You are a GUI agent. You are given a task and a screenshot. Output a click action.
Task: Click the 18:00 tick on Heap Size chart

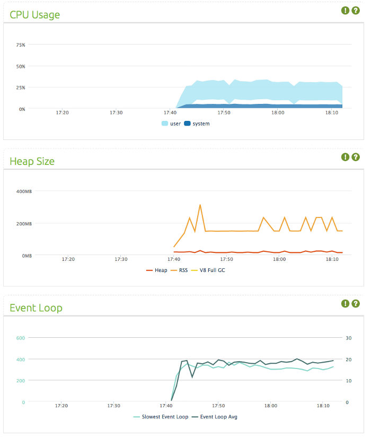[279, 259]
